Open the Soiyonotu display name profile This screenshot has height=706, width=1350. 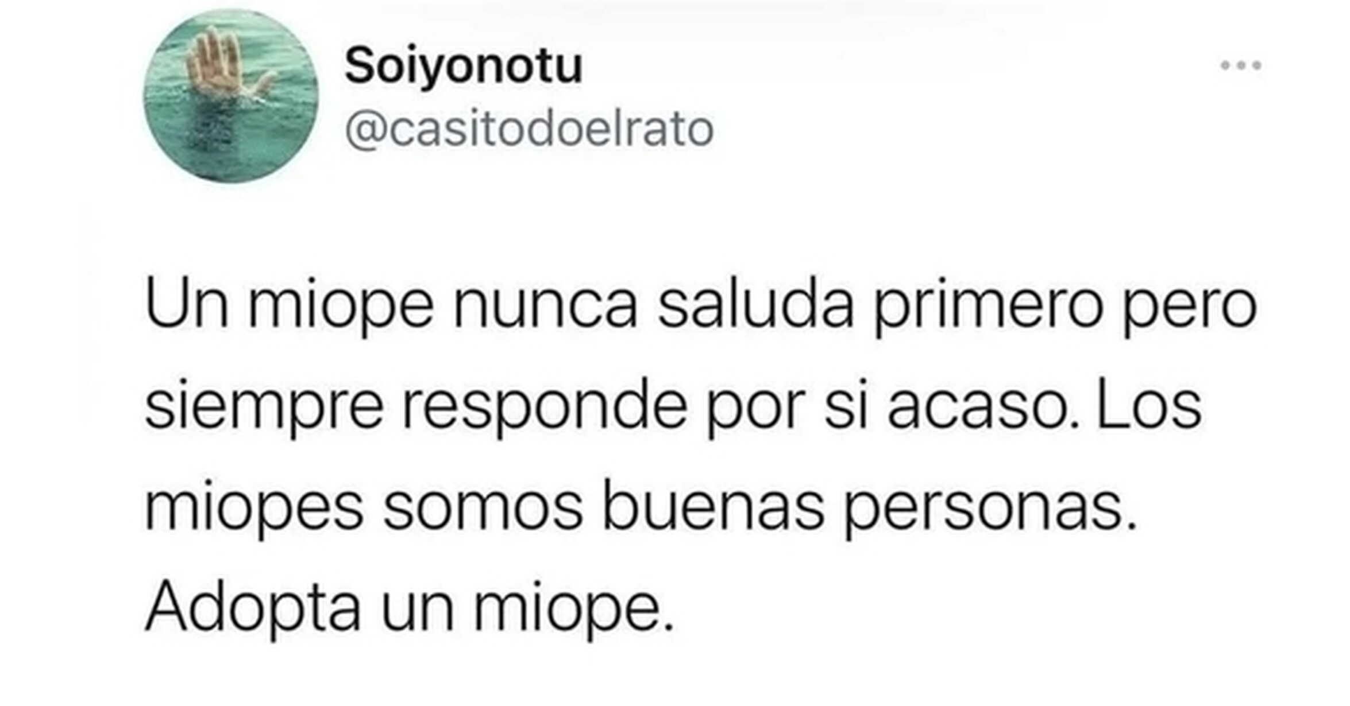click(x=464, y=67)
